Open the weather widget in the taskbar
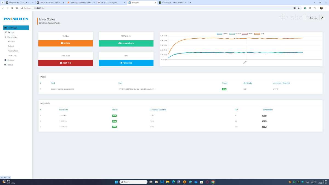 (x=9, y=182)
